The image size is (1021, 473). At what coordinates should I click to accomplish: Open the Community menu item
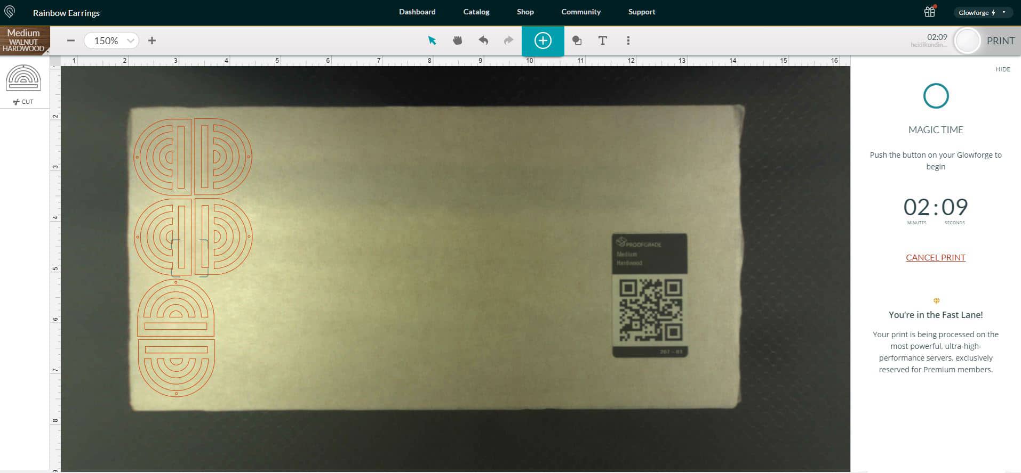point(581,12)
